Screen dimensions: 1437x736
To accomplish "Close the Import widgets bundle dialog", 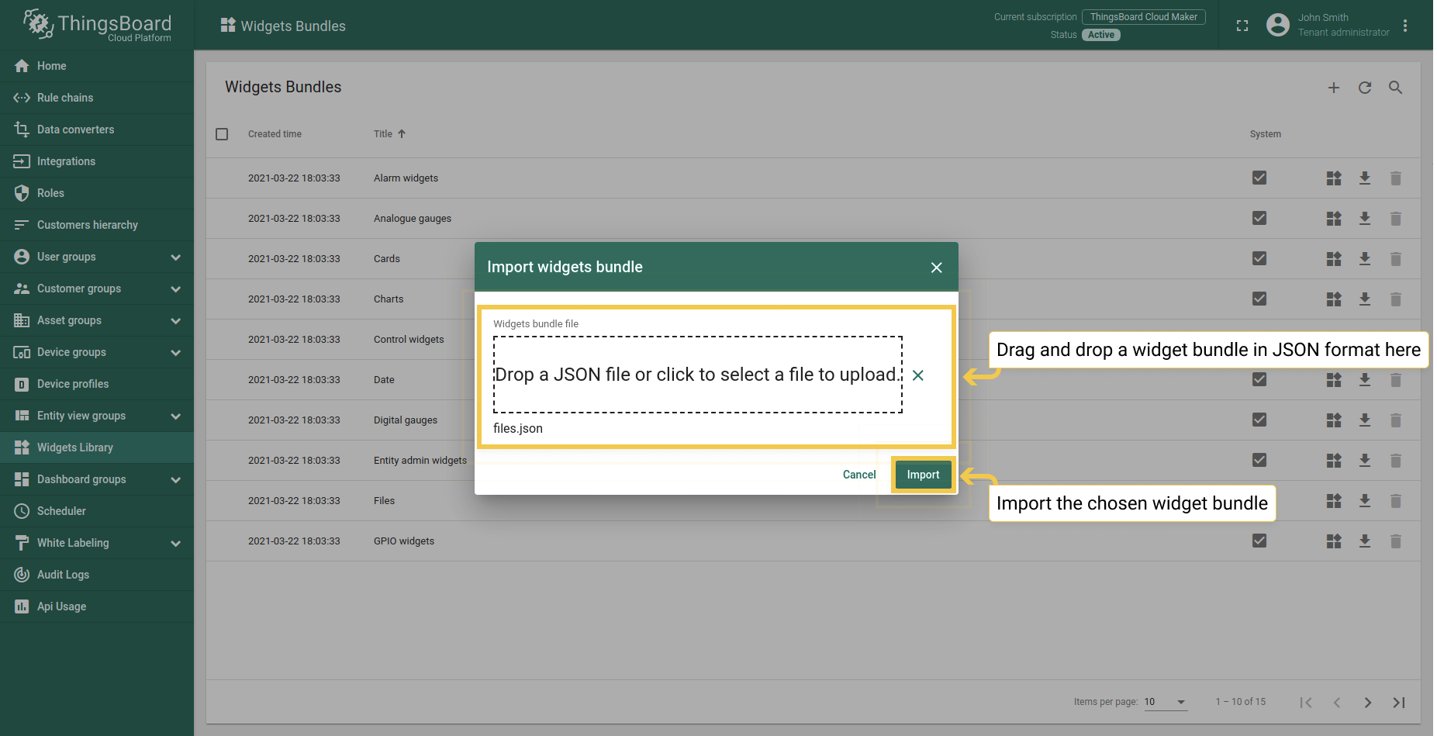I will [x=937, y=268].
